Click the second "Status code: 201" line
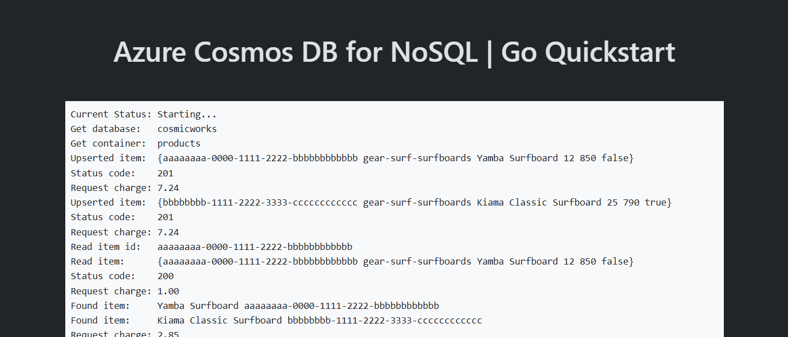 pyautogui.click(x=122, y=217)
